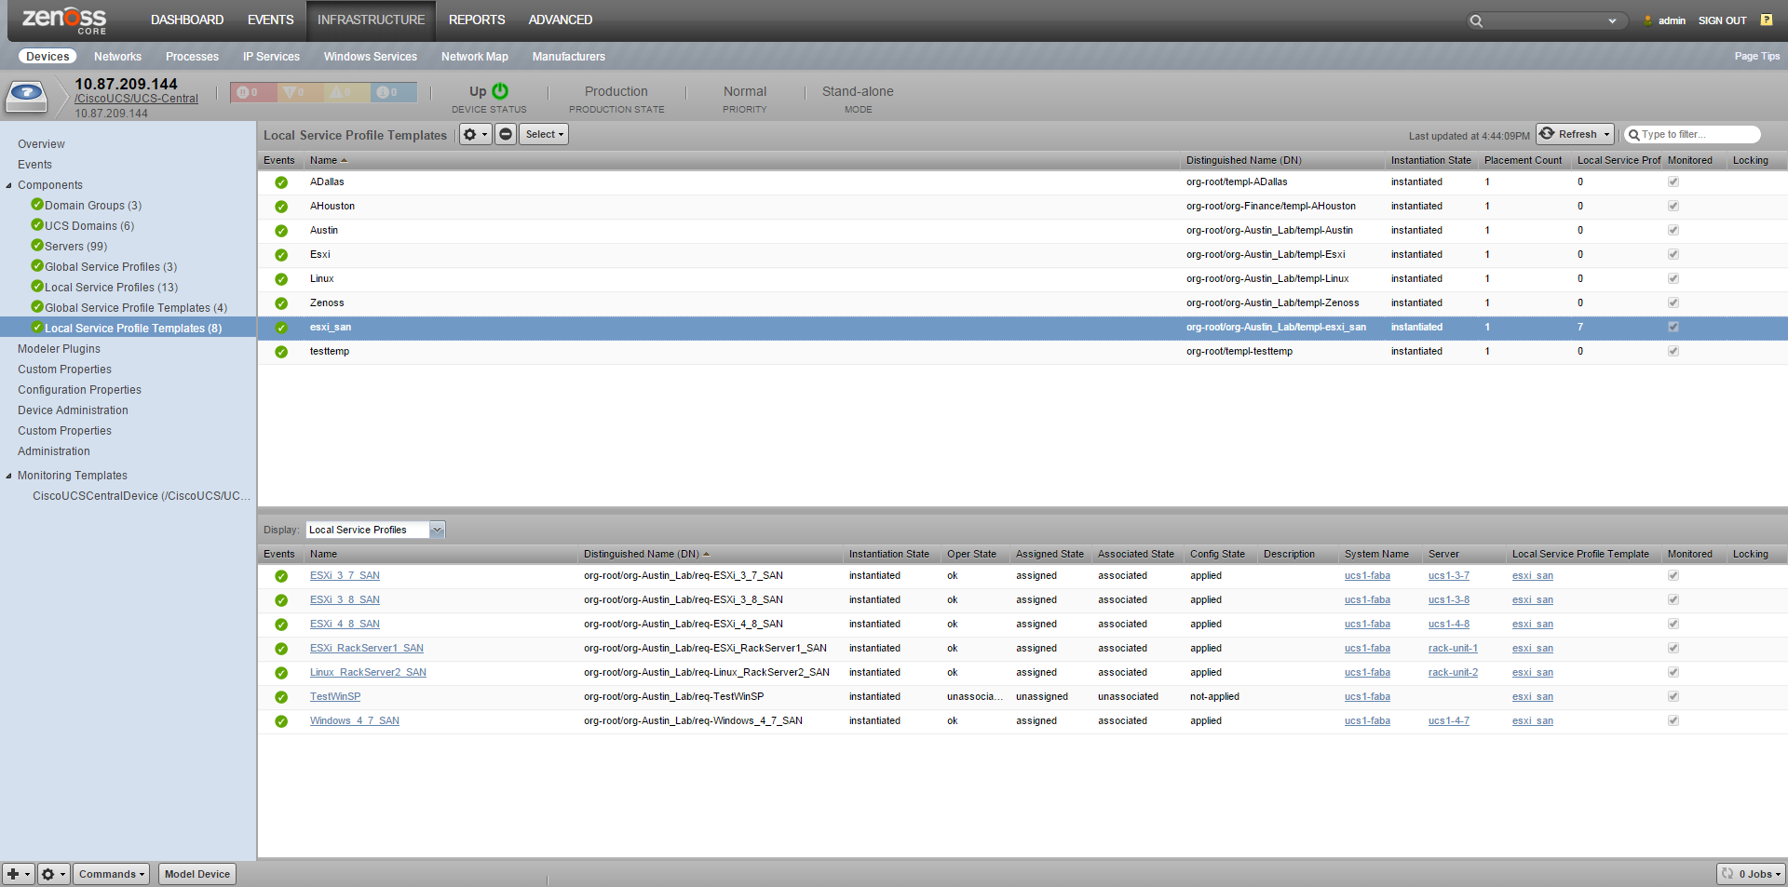Click the green Up power status icon

[x=500, y=91]
